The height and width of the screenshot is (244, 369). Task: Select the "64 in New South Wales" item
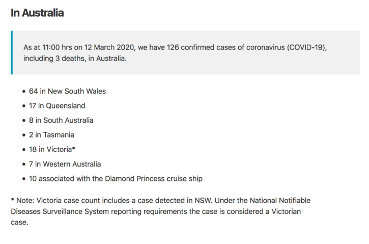tap(67, 91)
